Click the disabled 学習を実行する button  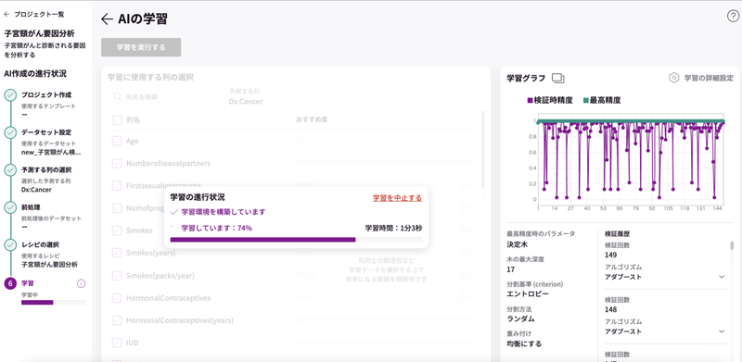pos(141,47)
